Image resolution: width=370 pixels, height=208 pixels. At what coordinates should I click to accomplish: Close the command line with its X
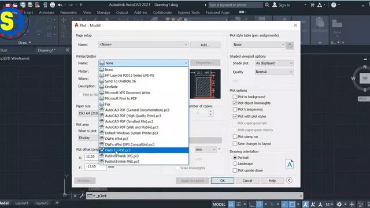pos(75,196)
